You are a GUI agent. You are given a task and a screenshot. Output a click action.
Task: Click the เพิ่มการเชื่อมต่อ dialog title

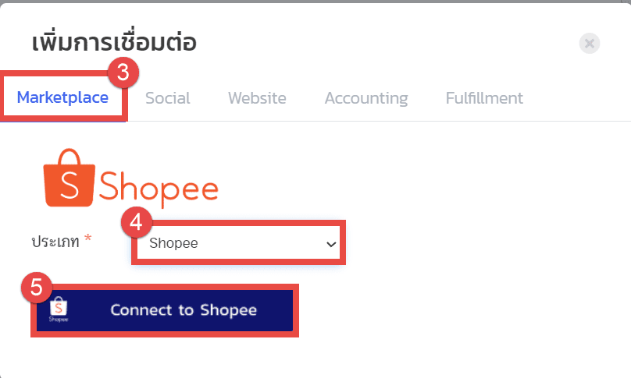(x=114, y=41)
